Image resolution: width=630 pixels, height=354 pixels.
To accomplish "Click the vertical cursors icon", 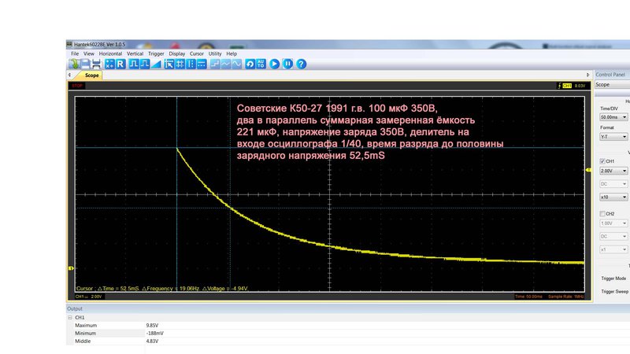I will click(191, 64).
